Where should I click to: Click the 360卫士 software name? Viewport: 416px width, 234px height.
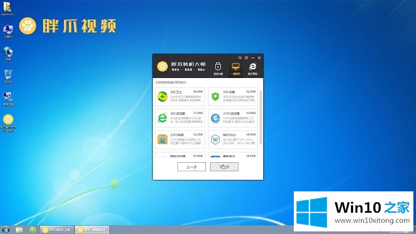(176, 92)
